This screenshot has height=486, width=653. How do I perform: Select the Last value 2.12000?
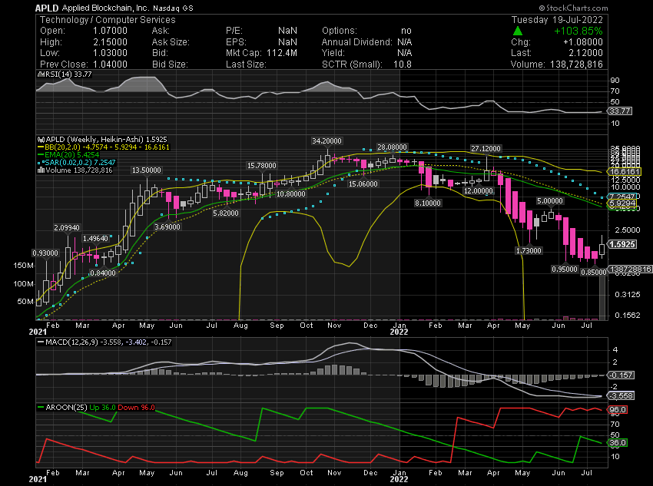(x=586, y=53)
